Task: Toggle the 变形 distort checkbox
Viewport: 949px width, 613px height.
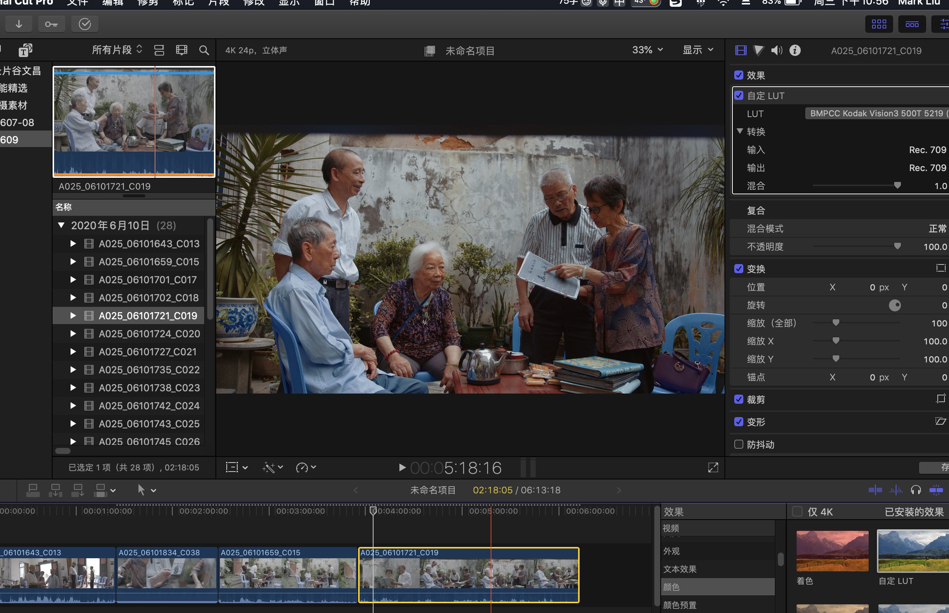Action: pyautogui.click(x=739, y=422)
